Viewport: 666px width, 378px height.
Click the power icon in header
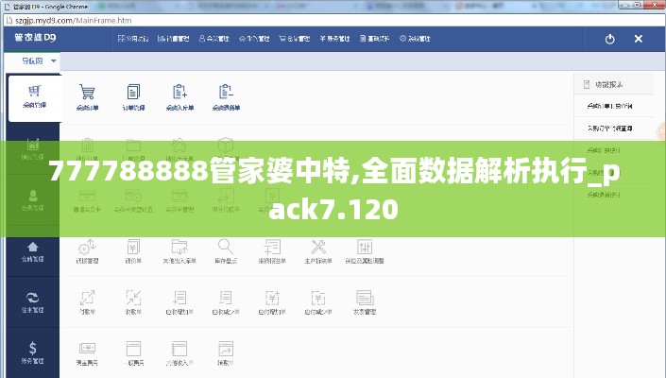coord(610,39)
